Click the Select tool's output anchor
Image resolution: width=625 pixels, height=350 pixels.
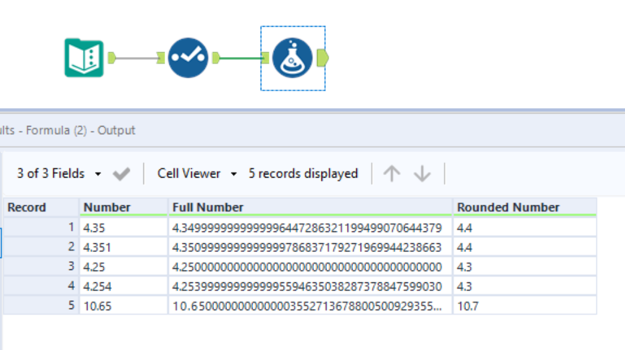point(215,58)
